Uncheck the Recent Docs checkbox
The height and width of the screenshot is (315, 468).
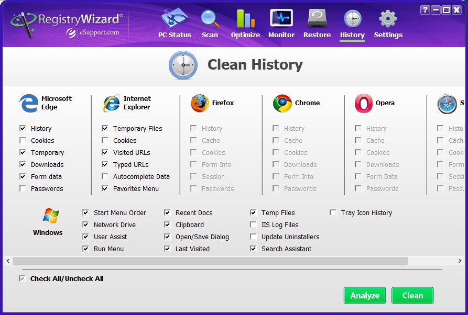coord(167,212)
